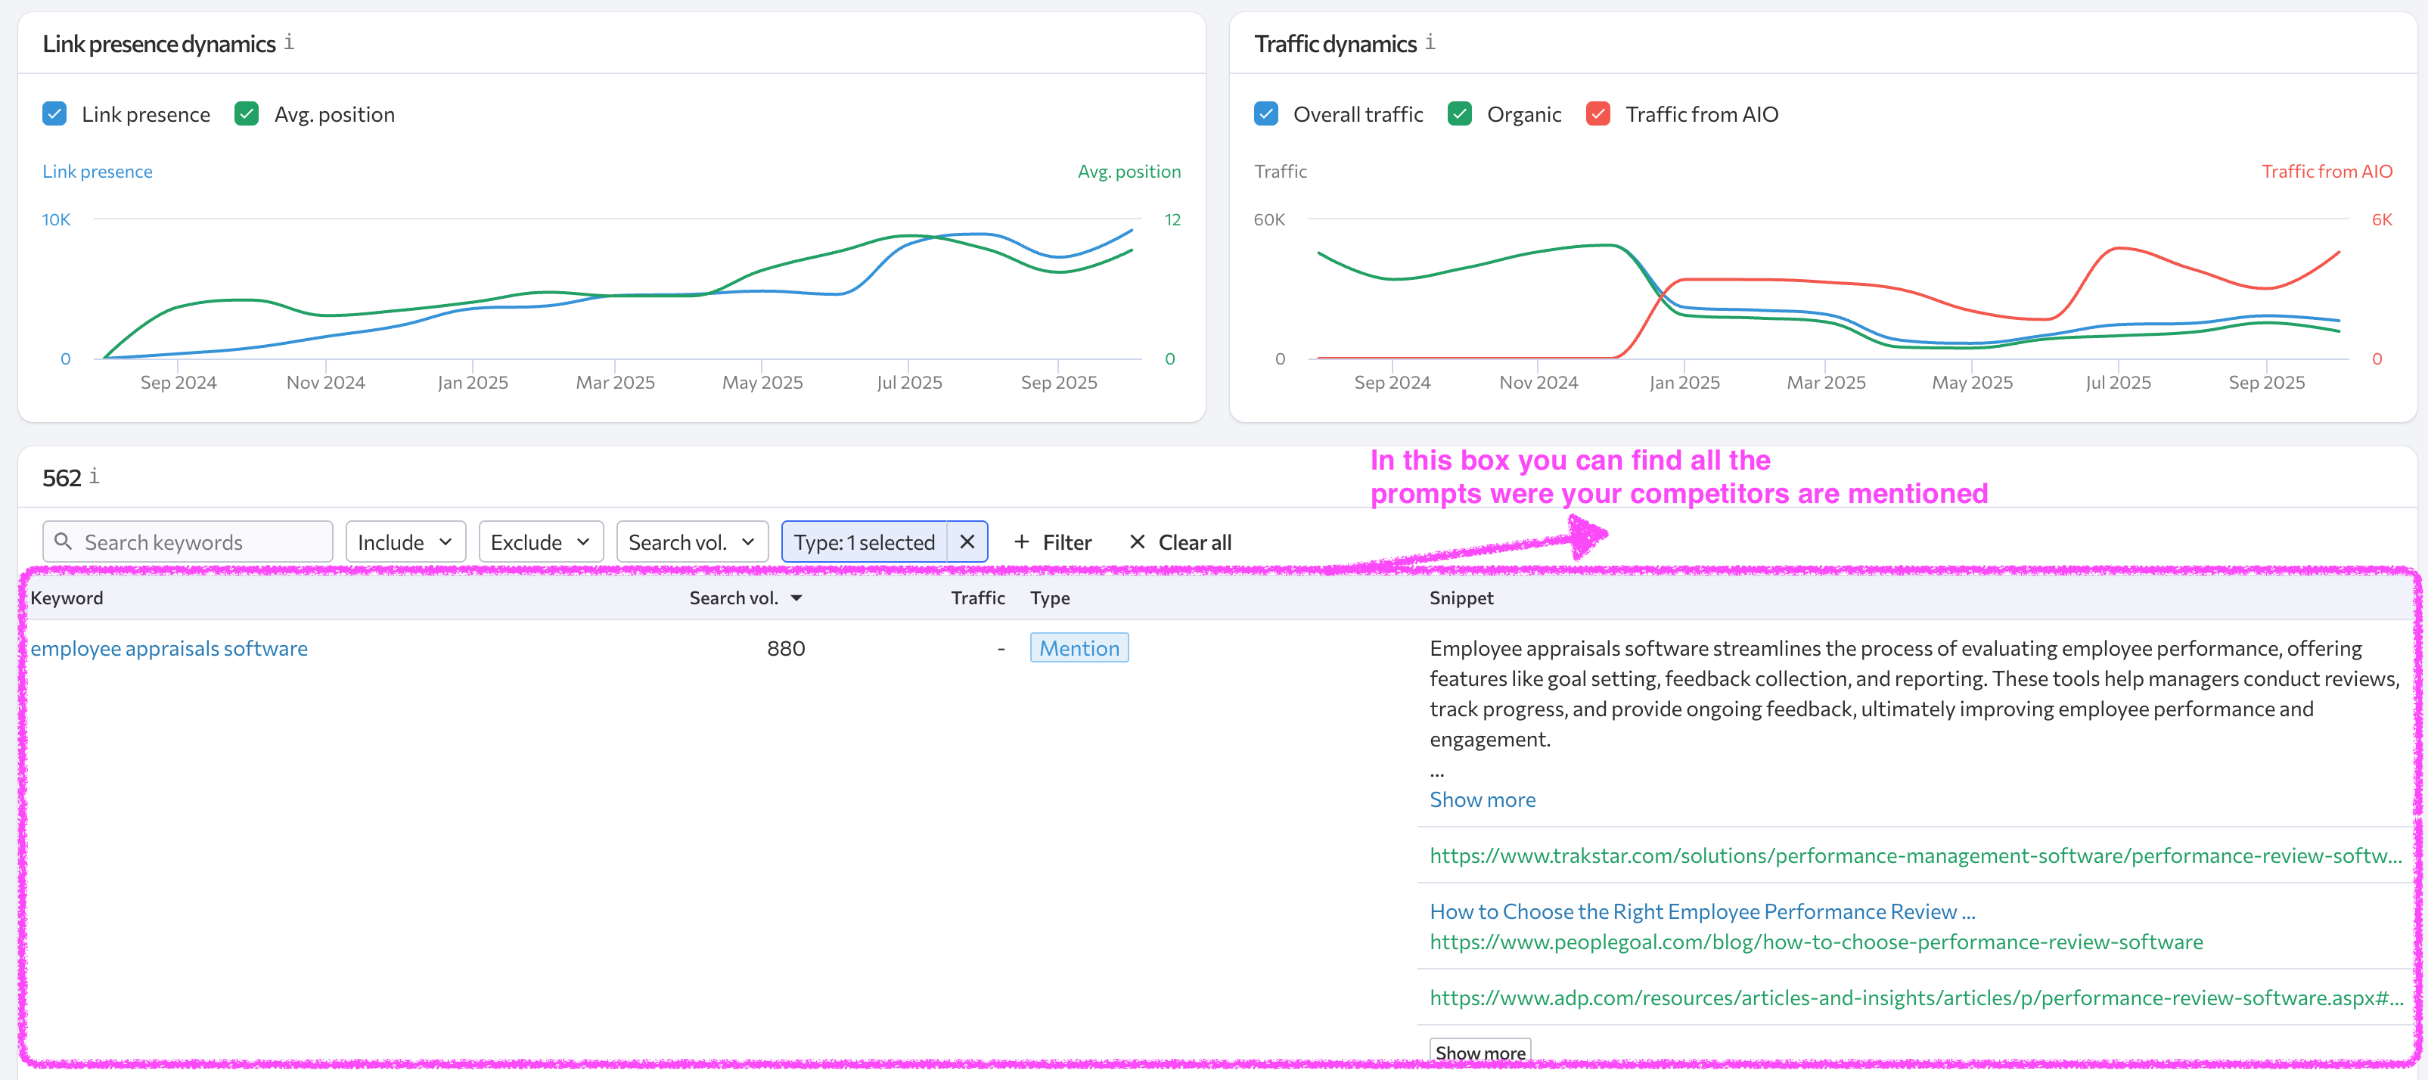Remove the Type filter with X icon
Viewport: 2428px width, 1080px height.
pos(967,542)
